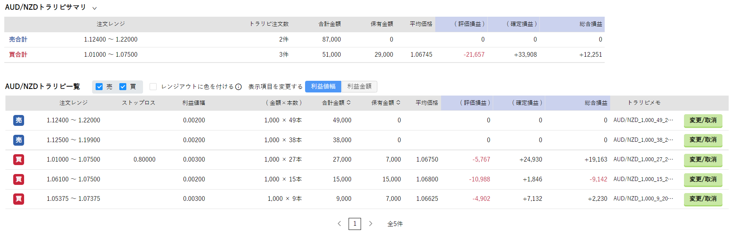Uncheck the 買 filter checkbox

[123, 87]
